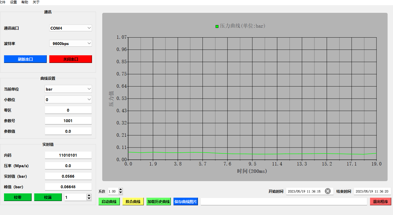Click the 参数值 field showing 0.0

(68, 131)
